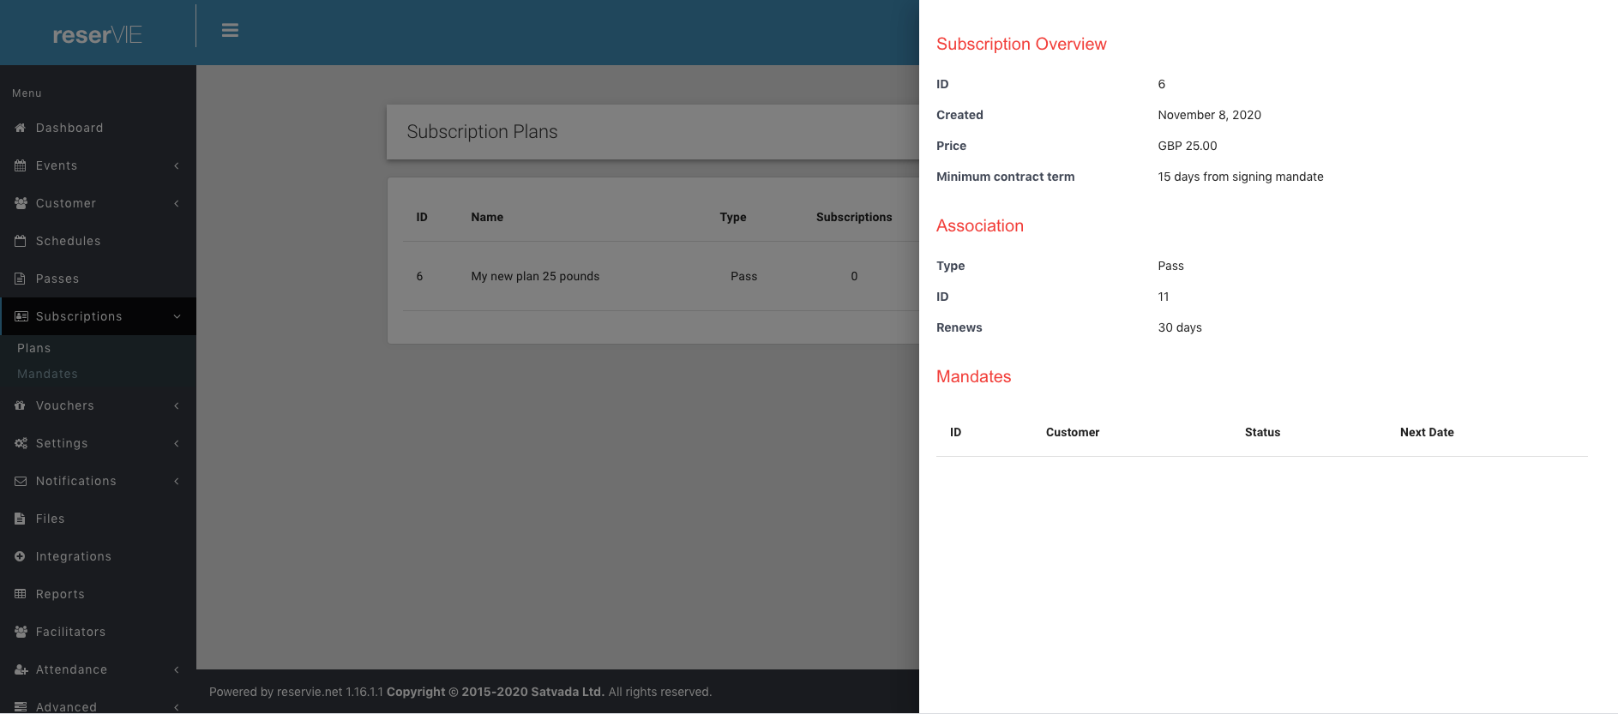Image resolution: width=1618 pixels, height=714 pixels.
Task: Click the plan row ID 6 cell
Action: 419,276
